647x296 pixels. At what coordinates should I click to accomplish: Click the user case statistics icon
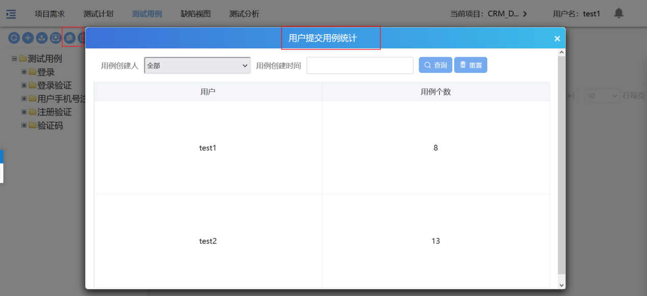coord(69,38)
